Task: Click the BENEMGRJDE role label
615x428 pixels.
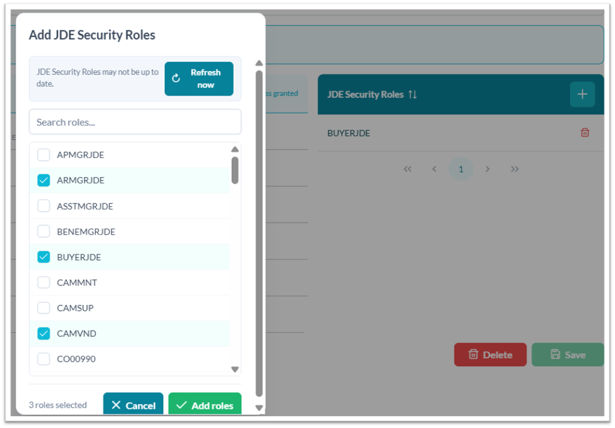Action: point(86,232)
